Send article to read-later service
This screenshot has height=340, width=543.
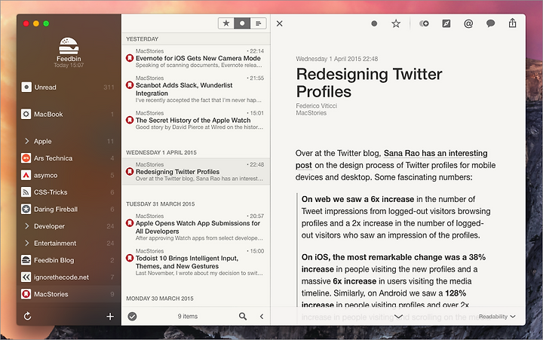point(424,23)
